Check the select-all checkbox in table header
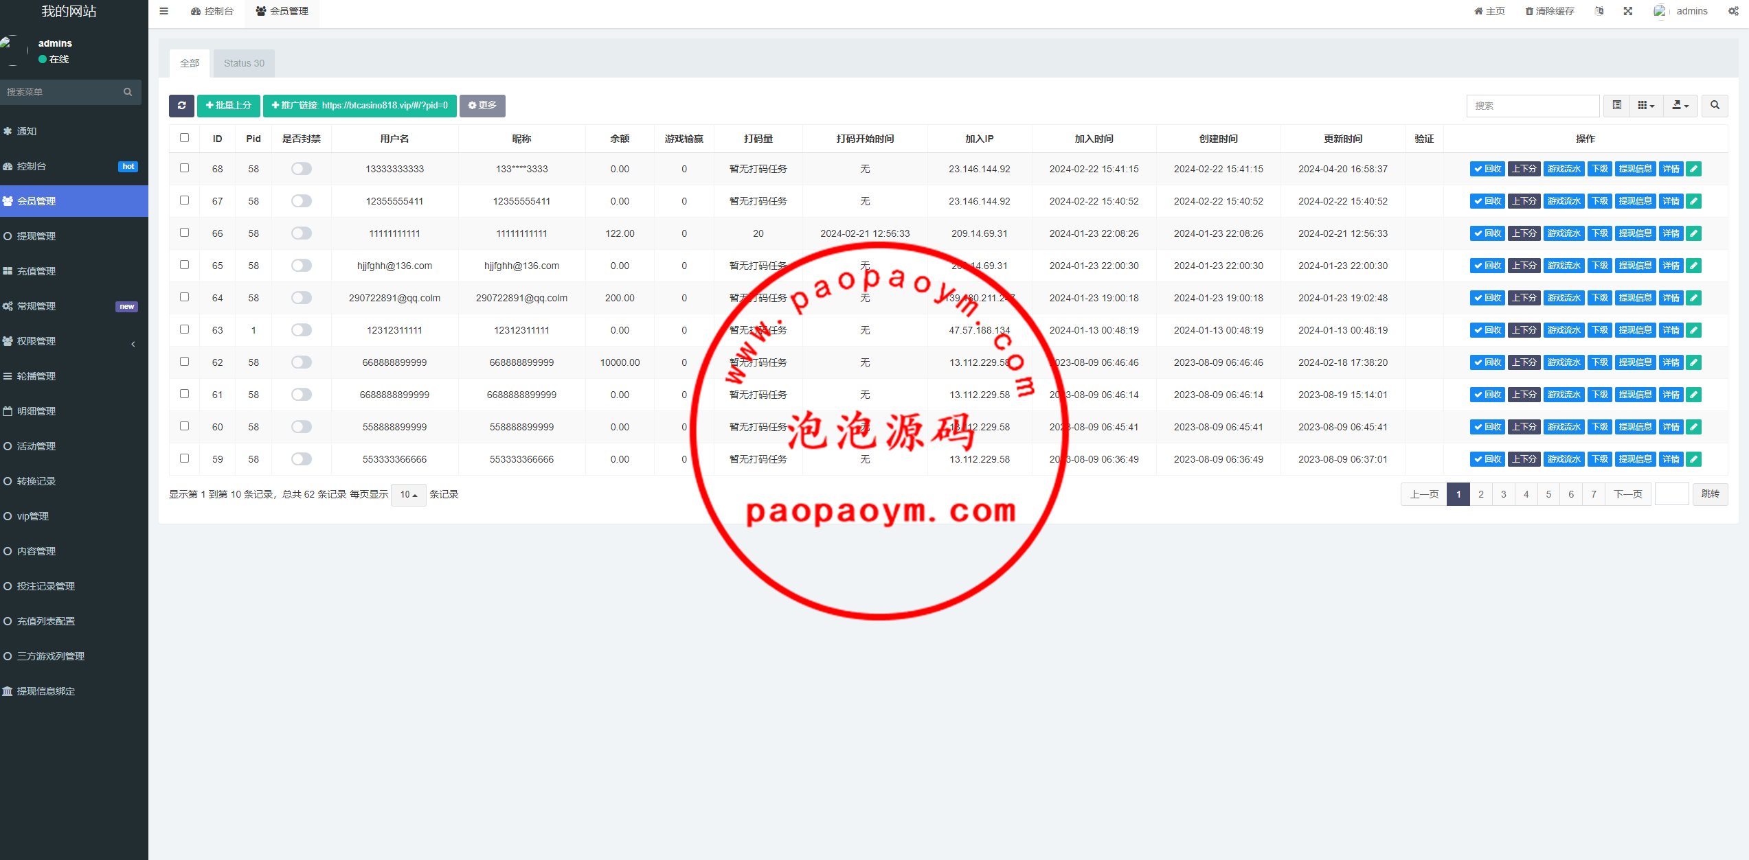Screen dimensions: 1749x860 (184, 138)
